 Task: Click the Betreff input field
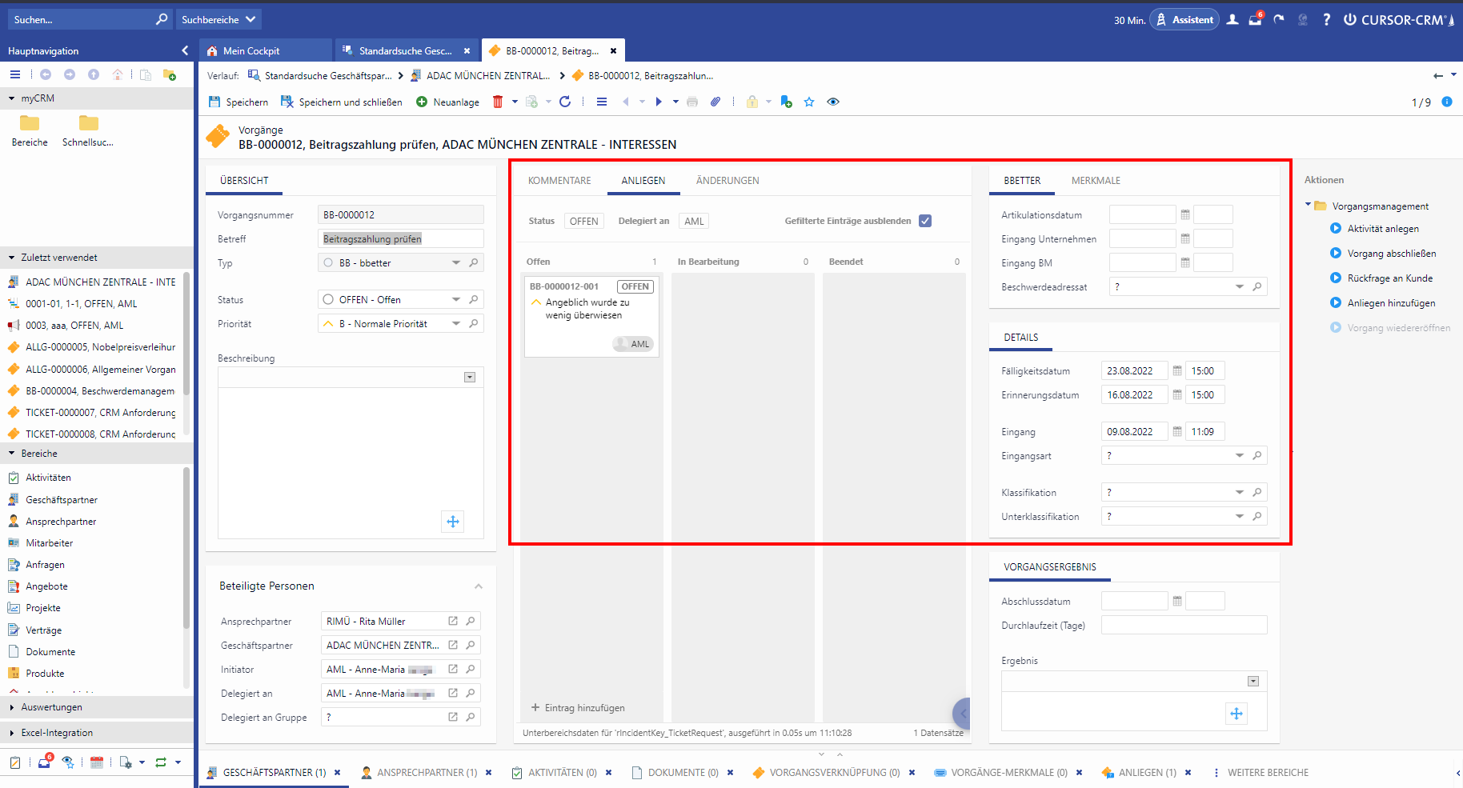pos(400,239)
